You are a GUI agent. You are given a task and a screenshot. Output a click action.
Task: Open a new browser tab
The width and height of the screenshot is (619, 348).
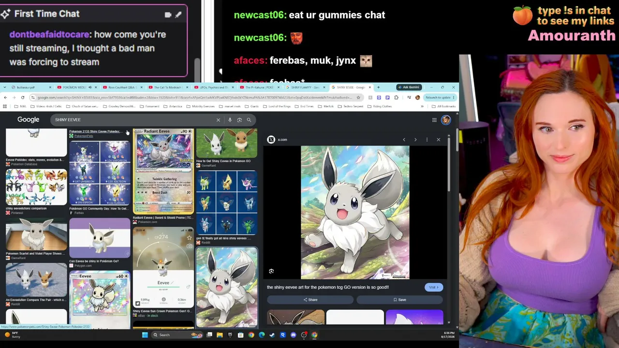[x=378, y=87]
